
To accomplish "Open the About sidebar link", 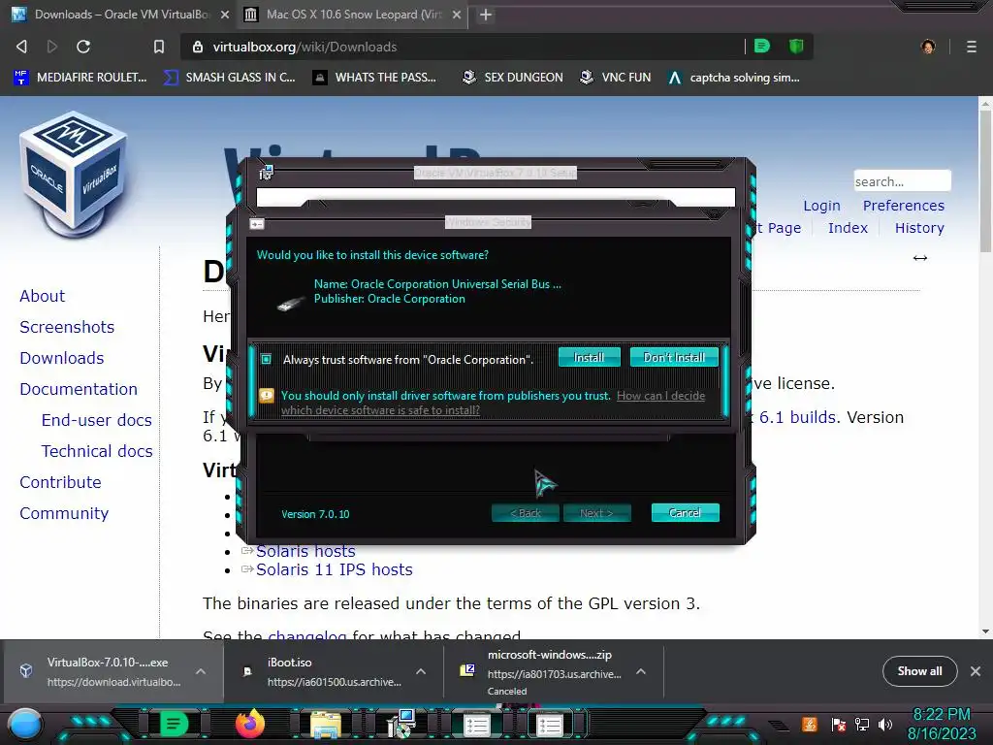I will pos(43,296).
